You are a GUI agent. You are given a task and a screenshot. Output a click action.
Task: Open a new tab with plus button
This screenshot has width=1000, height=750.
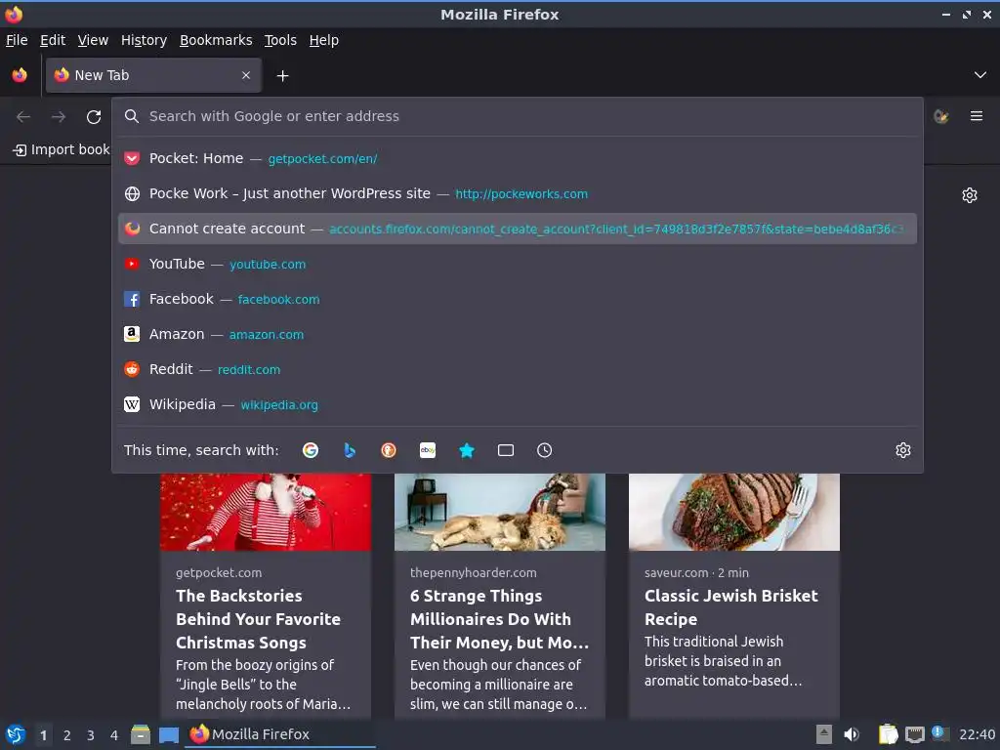282,76
